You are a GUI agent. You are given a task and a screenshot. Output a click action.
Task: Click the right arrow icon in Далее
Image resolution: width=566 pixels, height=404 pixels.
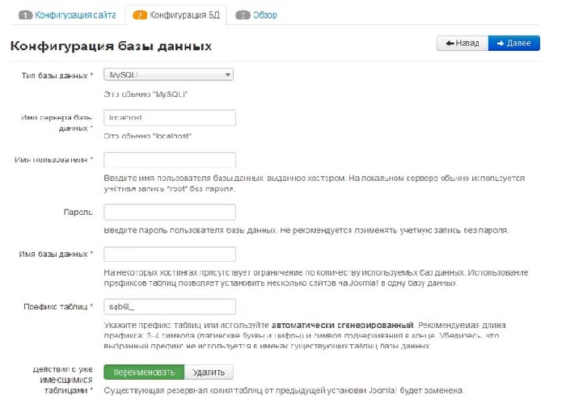coord(501,44)
